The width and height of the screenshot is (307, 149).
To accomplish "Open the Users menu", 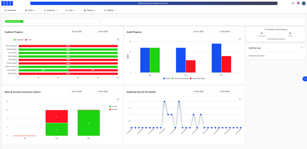I will click(x=71, y=10).
